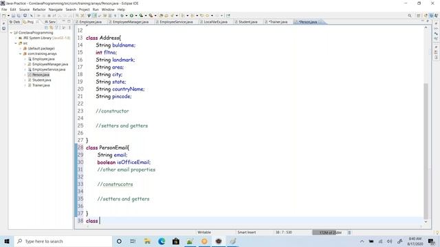Expand the JRE System Library node
This screenshot has height=247, width=440.
pos(16,38)
